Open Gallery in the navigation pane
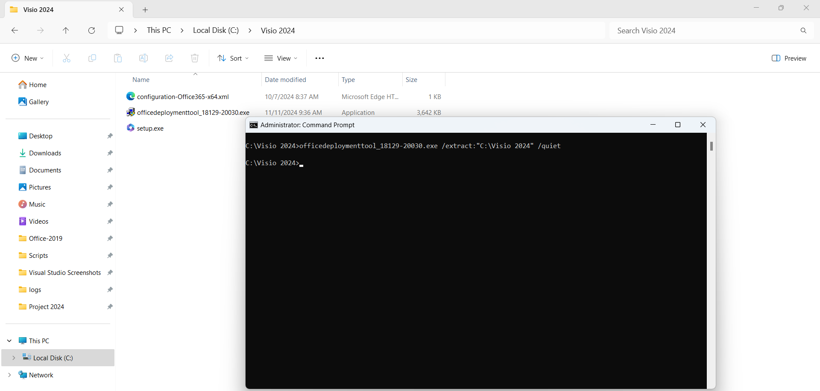 [x=34, y=102]
